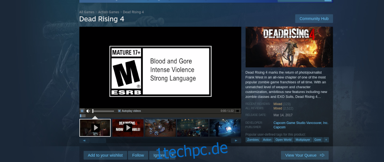The width and height of the screenshot is (384, 162).
Task: Select the Gore tag
Action: (x=317, y=140)
